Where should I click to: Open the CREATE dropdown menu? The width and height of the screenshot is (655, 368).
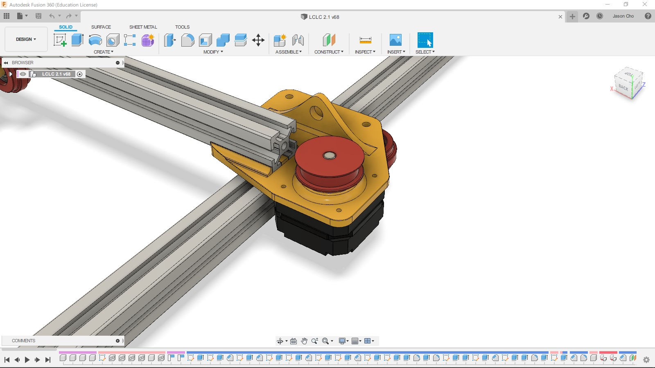(x=104, y=52)
